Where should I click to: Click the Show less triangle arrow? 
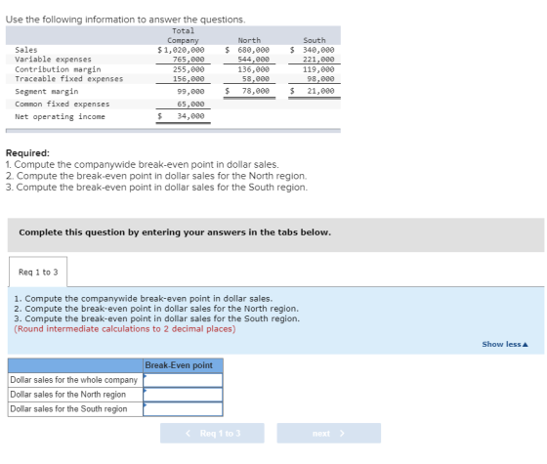pos(526,344)
